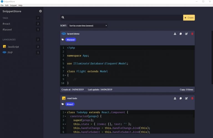
Task: Fold constructor block at line 2
Action: point(65,116)
